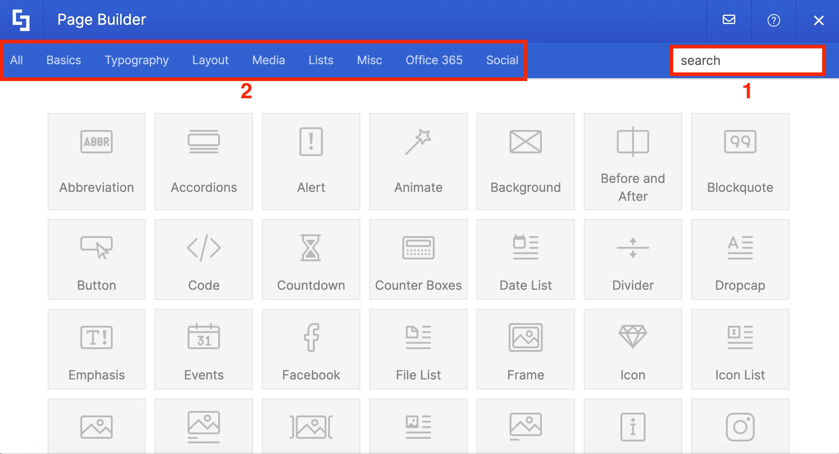Pick the Before and After shortcode
The height and width of the screenshot is (454, 839).
633,161
